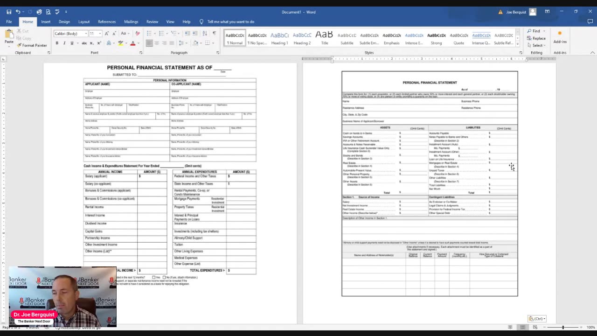Open Print Preview from quick access toolbar
597x336 pixels.
point(48,12)
